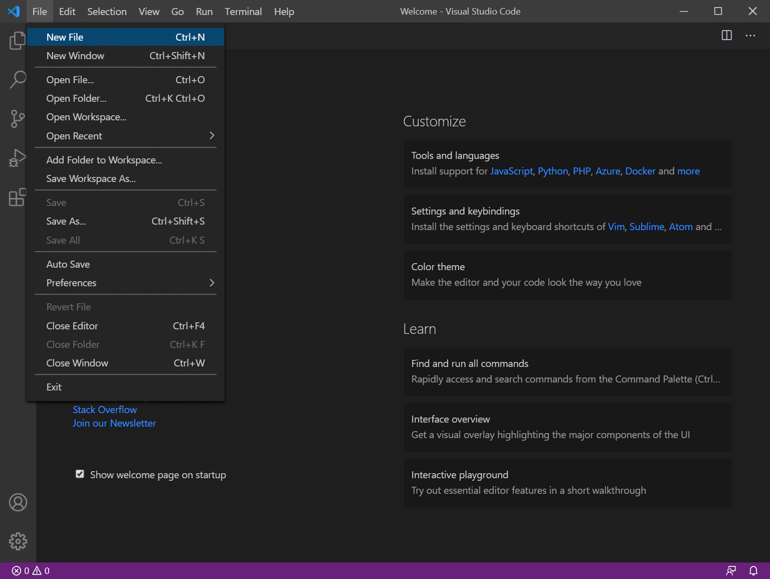Open the View menu
Viewport: 770px width, 579px height.
pyautogui.click(x=149, y=11)
